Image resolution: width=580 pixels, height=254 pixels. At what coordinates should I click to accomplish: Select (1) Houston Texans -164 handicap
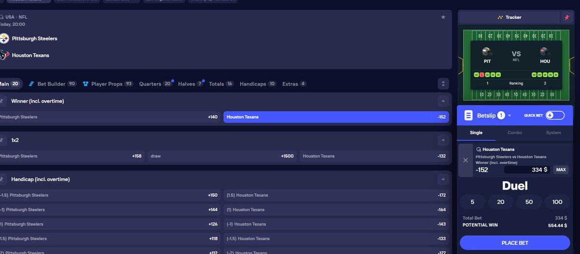[x=336, y=210]
